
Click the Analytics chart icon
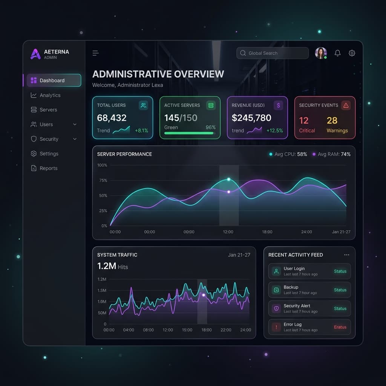click(x=34, y=95)
